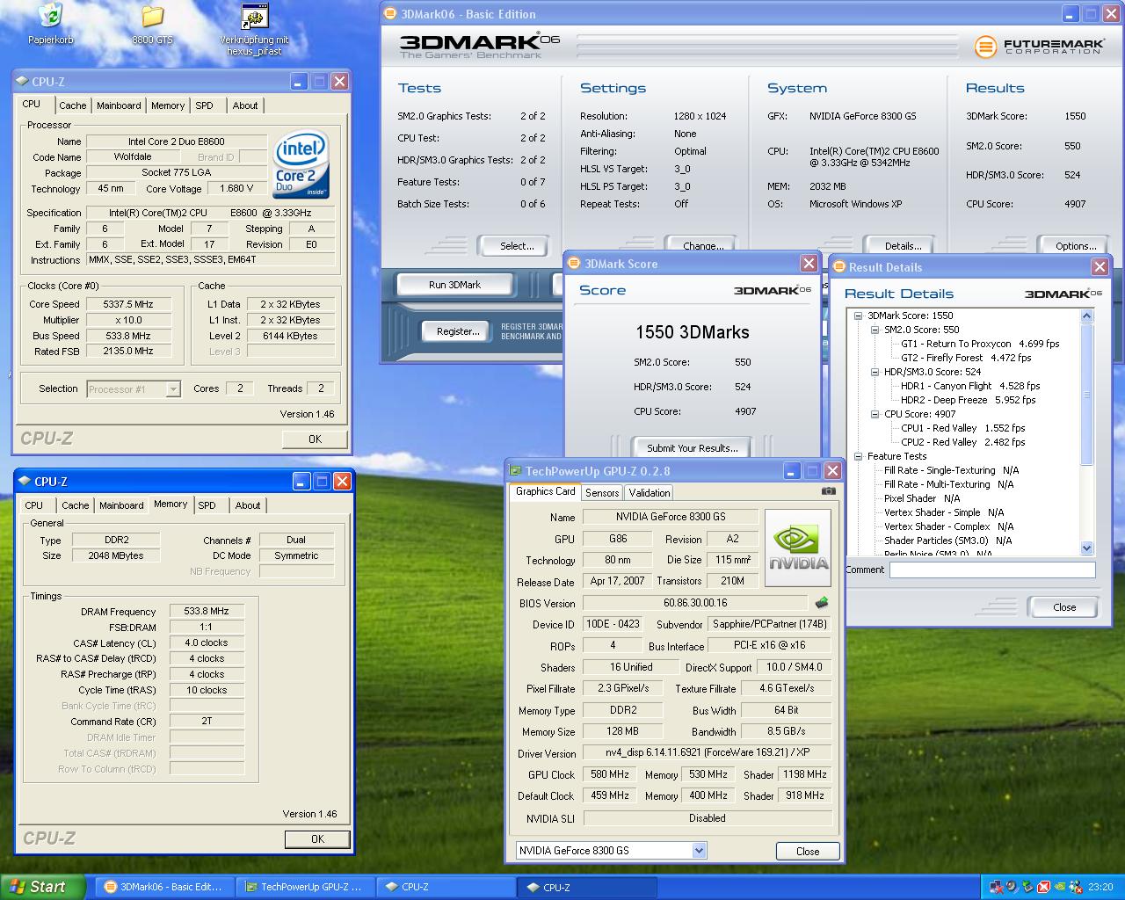
Task: Open Mainboard tab in upper CPU-Z
Action: [x=119, y=105]
